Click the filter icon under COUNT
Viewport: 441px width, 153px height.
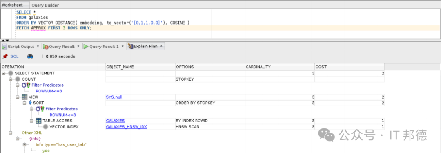26,85
